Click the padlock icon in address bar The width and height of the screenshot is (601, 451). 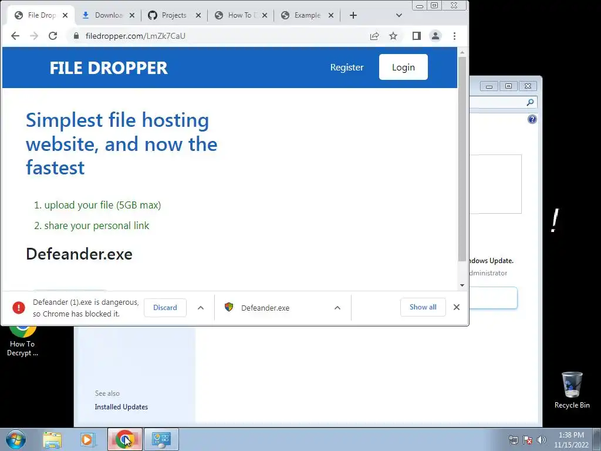76,36
